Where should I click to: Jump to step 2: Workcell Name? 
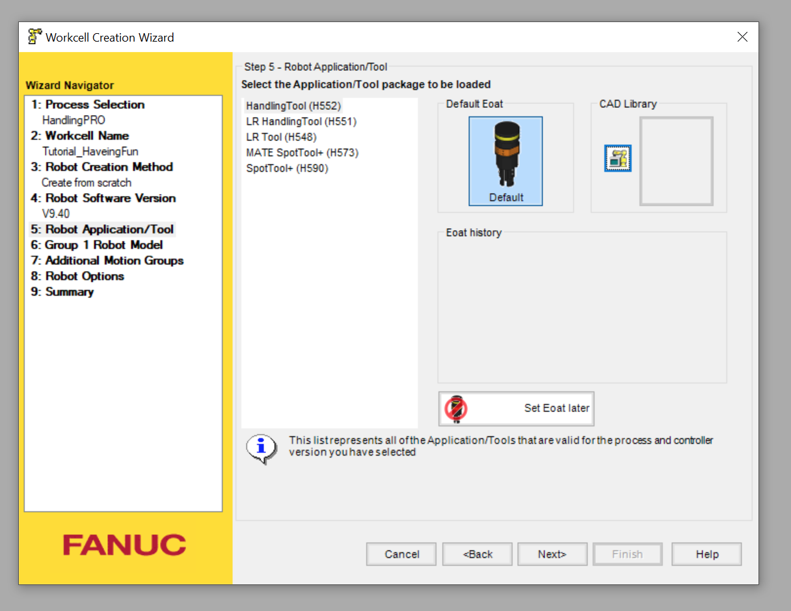coord(80,136)
